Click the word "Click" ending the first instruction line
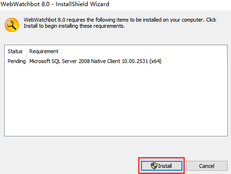231x174 pixels. 211,20
